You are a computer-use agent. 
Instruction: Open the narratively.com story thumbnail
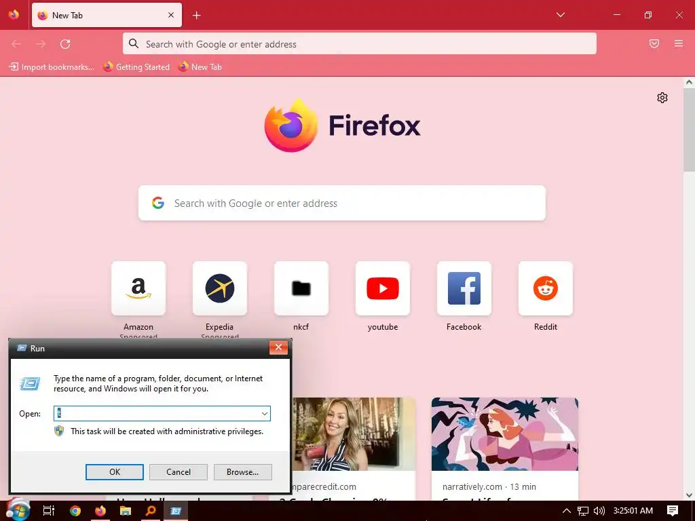click(505, 434)
